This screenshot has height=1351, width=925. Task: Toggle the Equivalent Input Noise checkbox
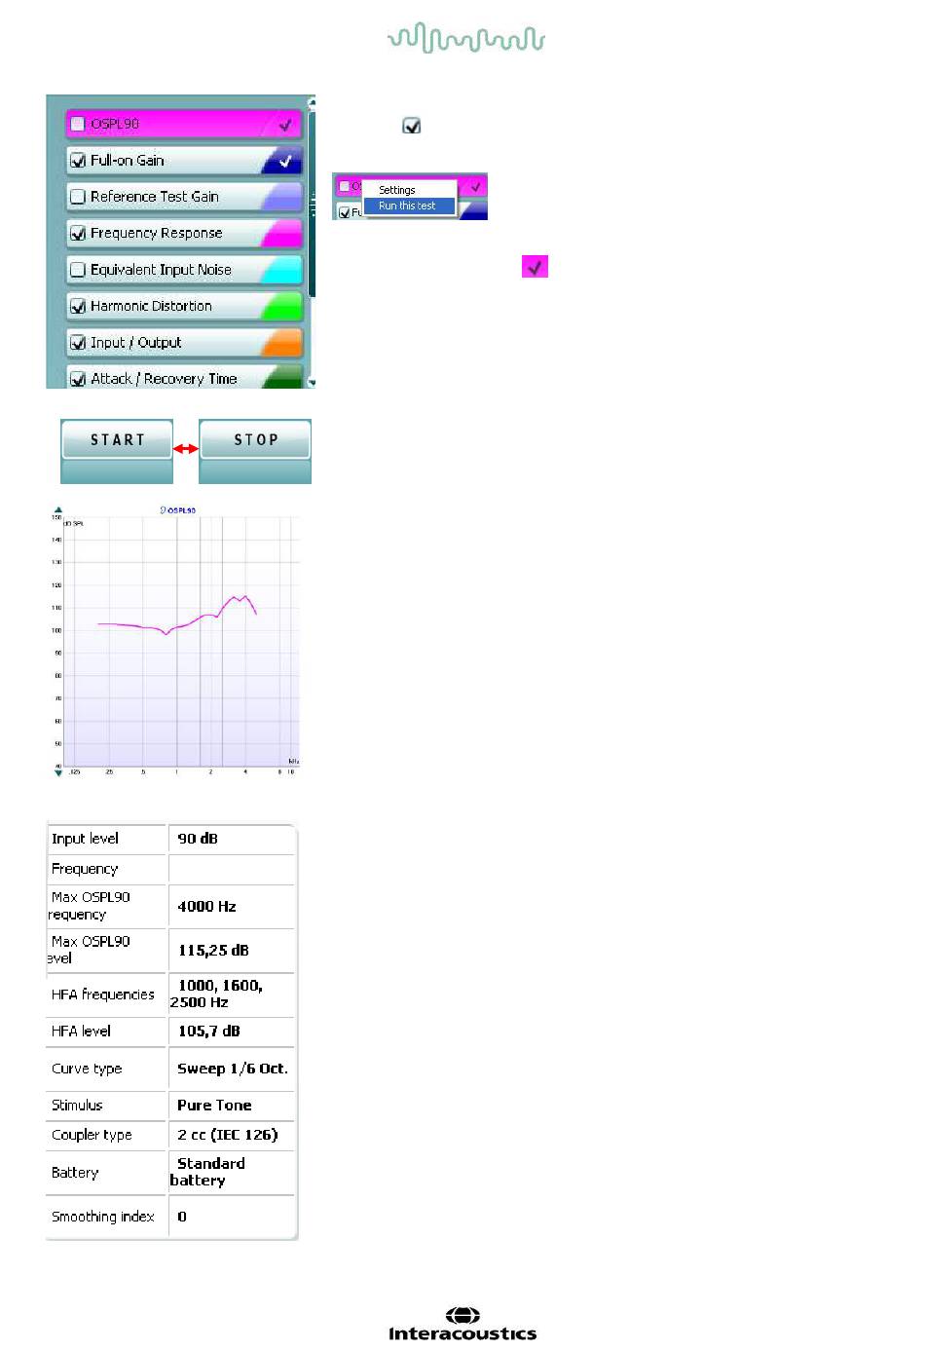pos(78,270)
